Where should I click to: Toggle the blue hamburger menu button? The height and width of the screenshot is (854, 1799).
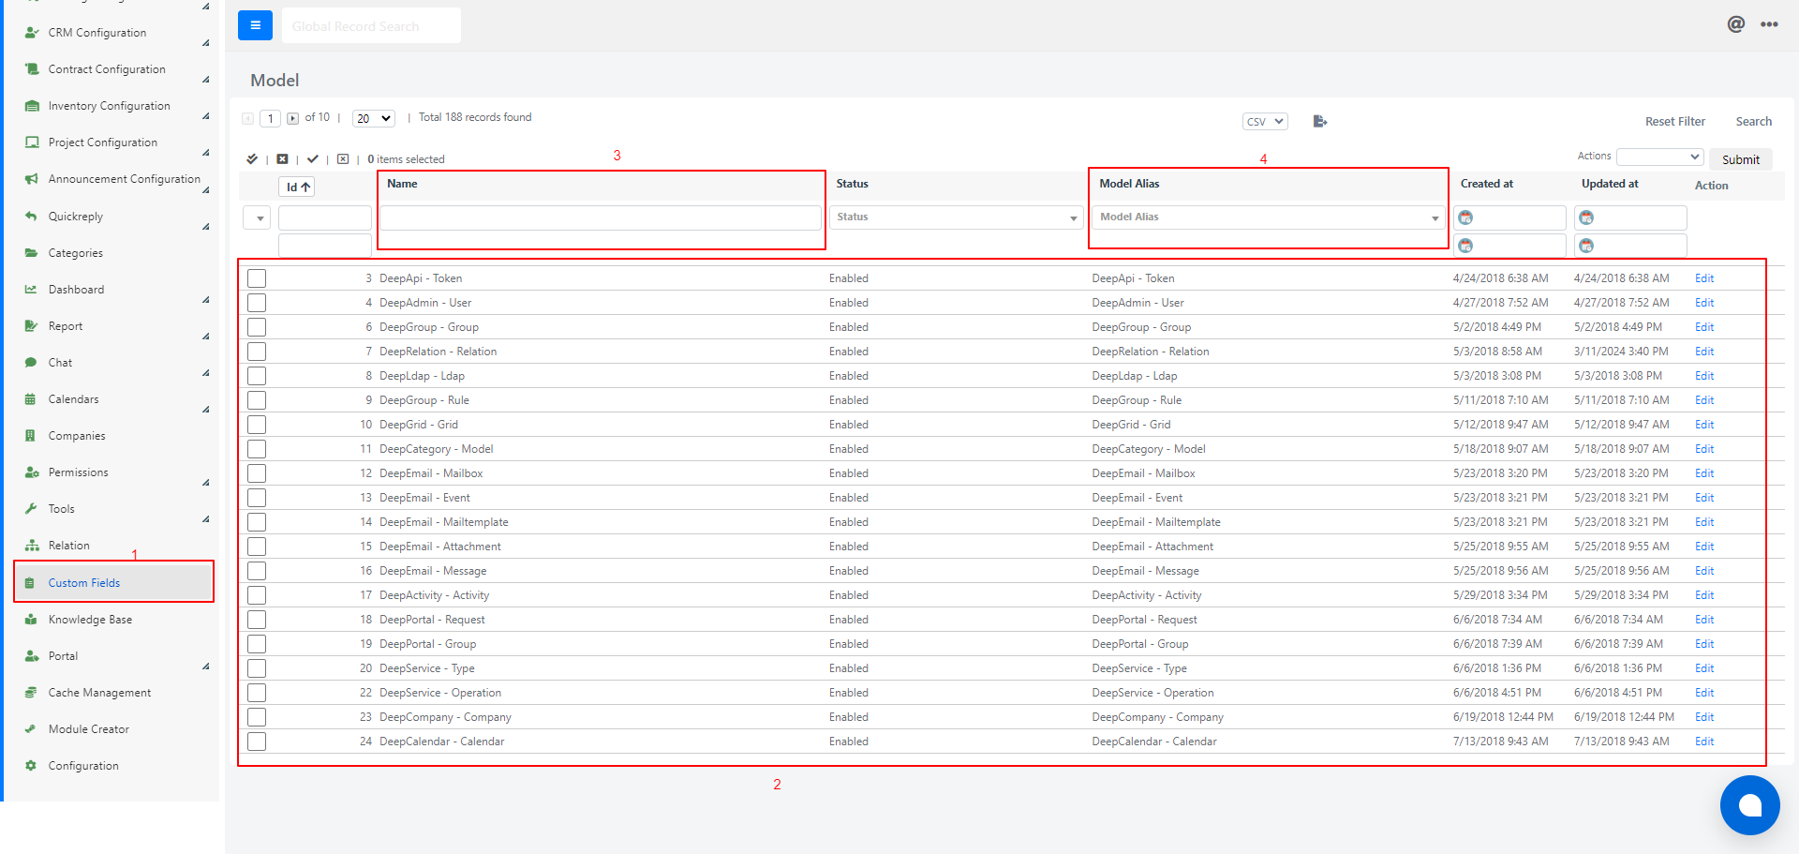tap(255, 25)
